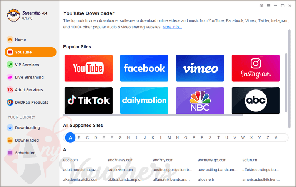The image size is (296, 187).
Task: Open the hamburger menu icon
Action: tap(268, 6)
